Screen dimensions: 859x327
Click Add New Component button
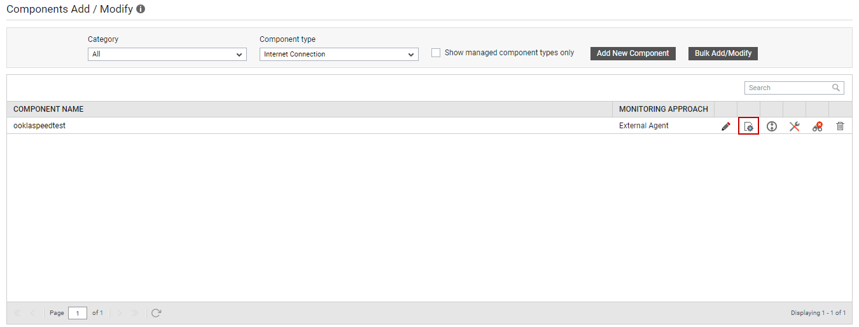coord(632,53)
